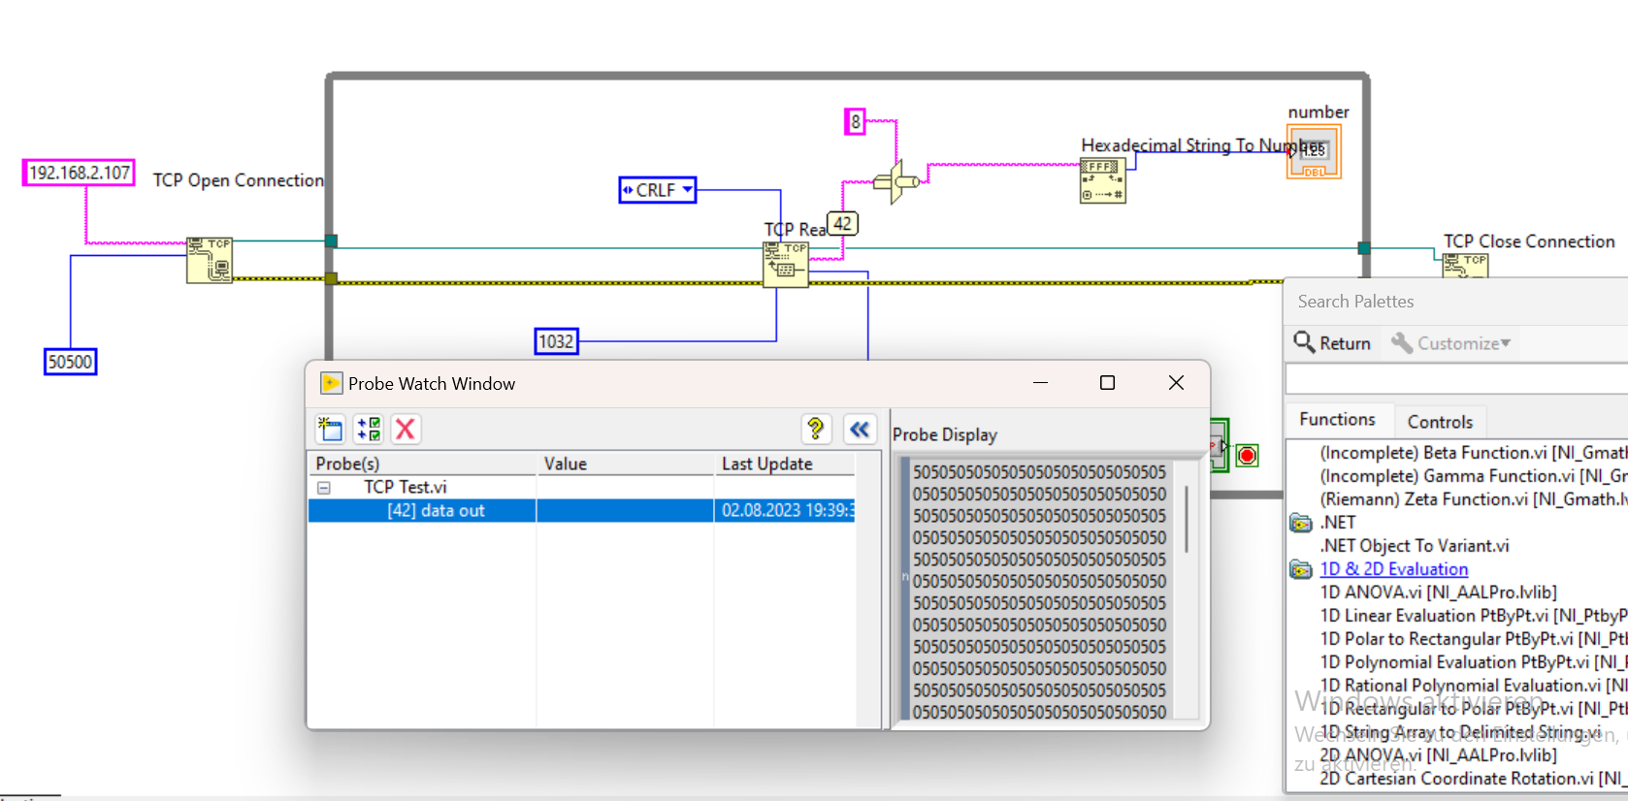1628x801 pixels.
Task: Close the Probe Watch Window
Action: click(1176, 383)
